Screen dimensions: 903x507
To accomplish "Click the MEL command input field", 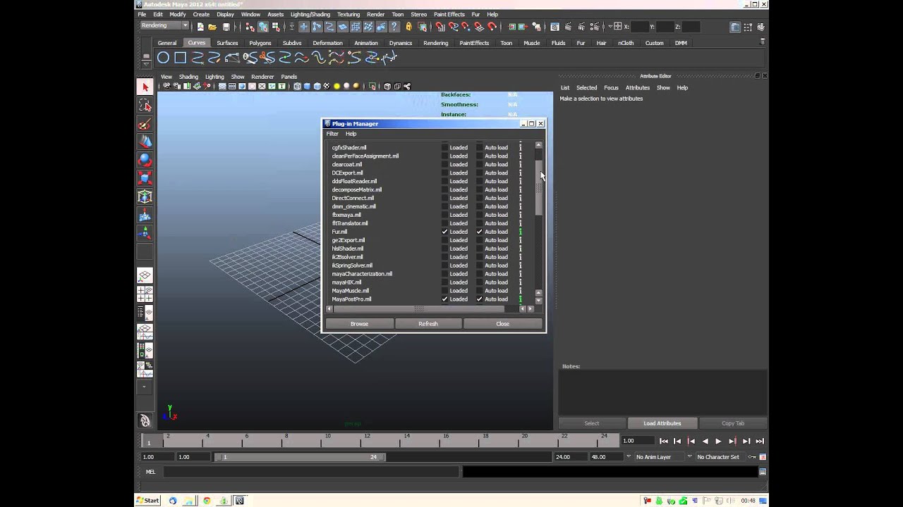I will click(311, 472).
